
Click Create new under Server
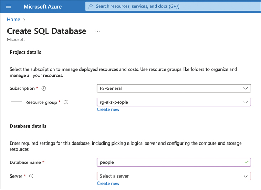pos(108,184)
